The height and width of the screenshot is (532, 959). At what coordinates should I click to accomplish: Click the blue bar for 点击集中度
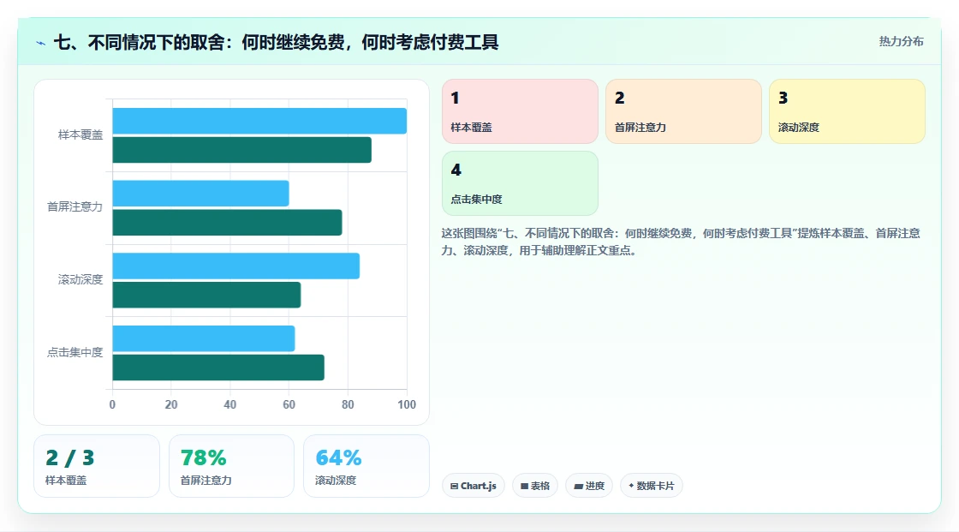204,338
